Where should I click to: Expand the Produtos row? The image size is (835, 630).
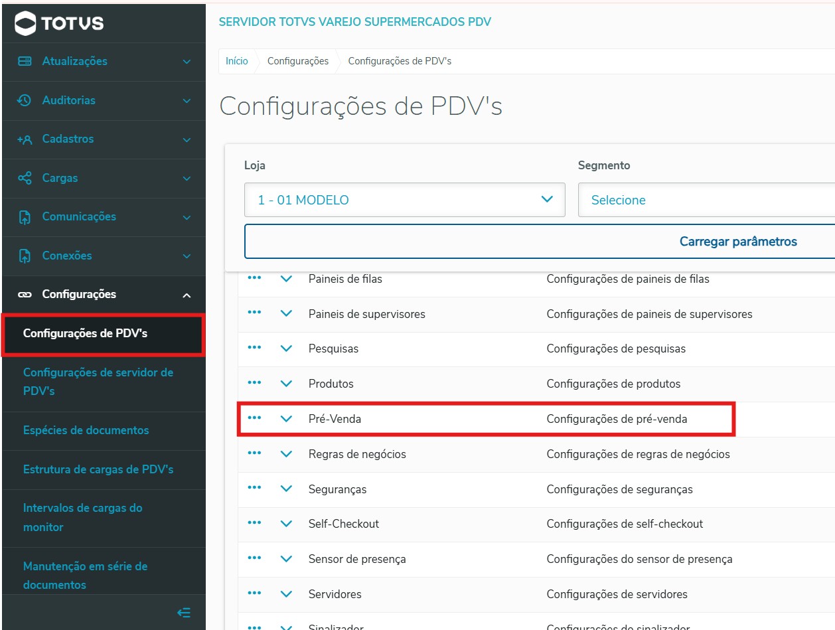tap(286, 383)
